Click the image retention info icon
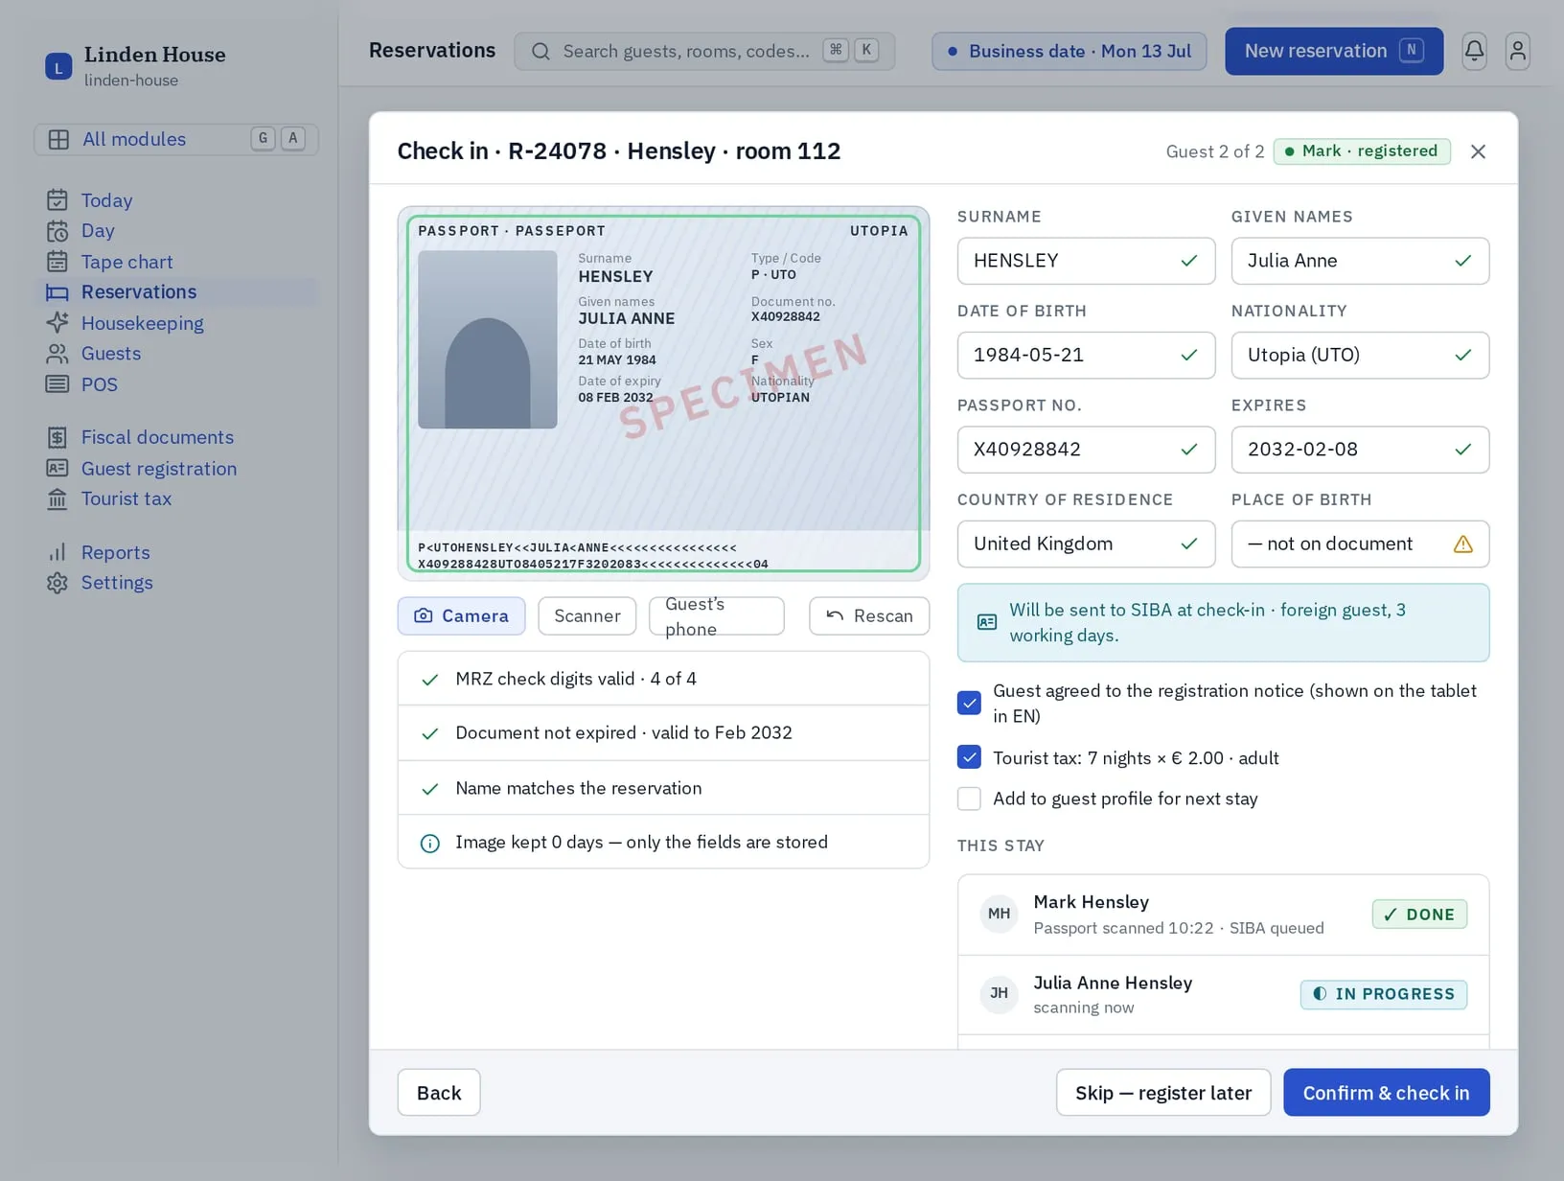Viewport: 1564px width, 1181px height. pyautogui.click(x=429, y=843)
